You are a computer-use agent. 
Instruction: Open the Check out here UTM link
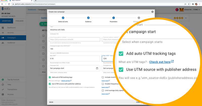coord(66,81)
